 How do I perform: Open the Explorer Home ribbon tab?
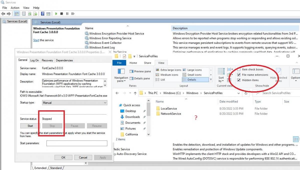(133, 63)
